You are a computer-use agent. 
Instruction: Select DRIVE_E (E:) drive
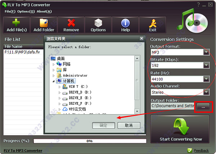[80, 98]
